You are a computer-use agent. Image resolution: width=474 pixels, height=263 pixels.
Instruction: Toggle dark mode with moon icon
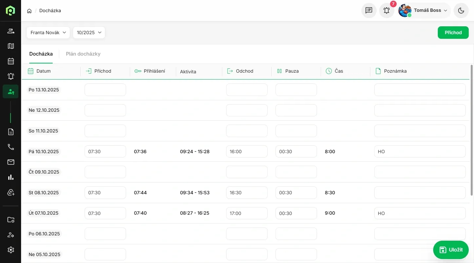461,11
